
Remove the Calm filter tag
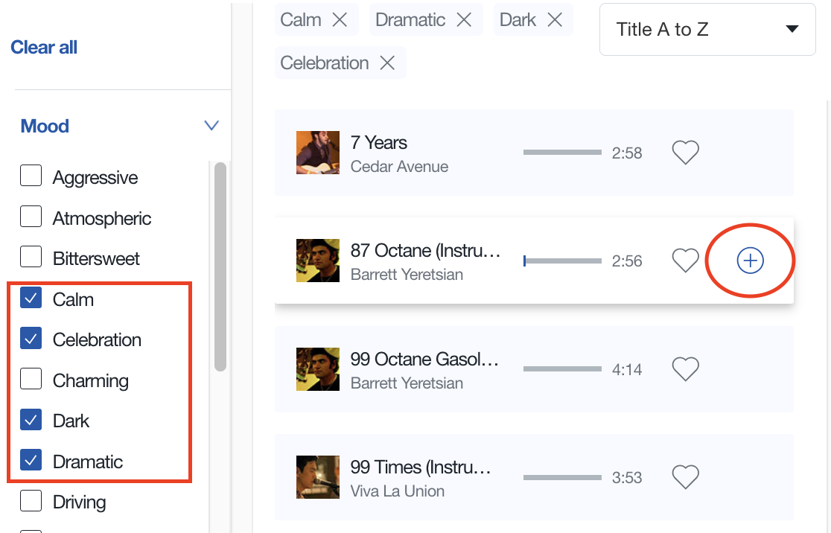pyautogui.click(x=340, y=20)
